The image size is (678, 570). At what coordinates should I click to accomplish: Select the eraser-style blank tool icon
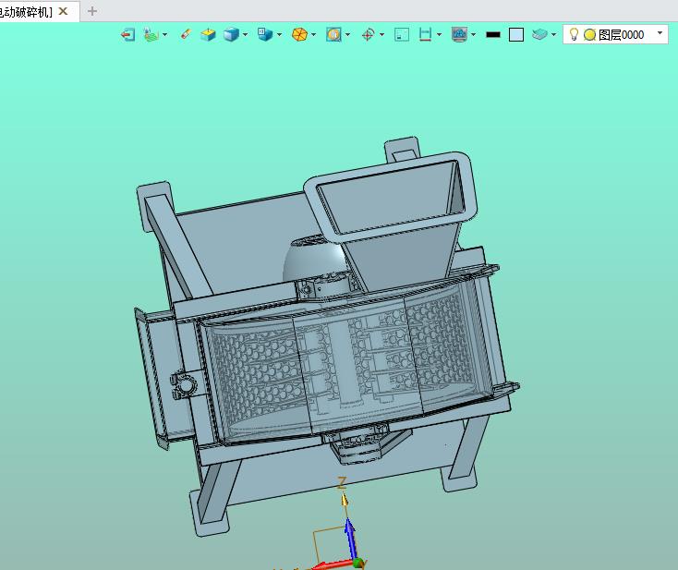click(x=186, y=34)
